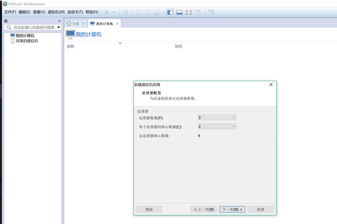Open the 文件(F) menu
This screenshot has height=224, width=337.
[10, 12]
